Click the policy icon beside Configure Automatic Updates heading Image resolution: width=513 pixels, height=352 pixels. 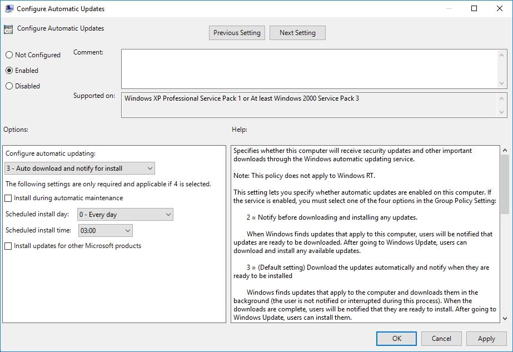tap(7, 28)
